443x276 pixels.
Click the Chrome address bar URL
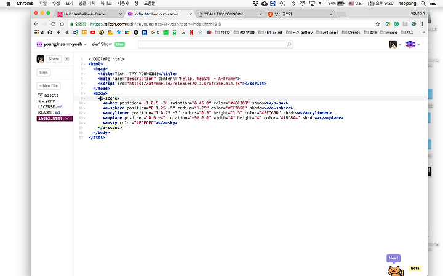click(156, 24)
